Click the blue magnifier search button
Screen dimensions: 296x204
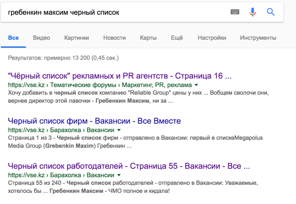(271, 12)
